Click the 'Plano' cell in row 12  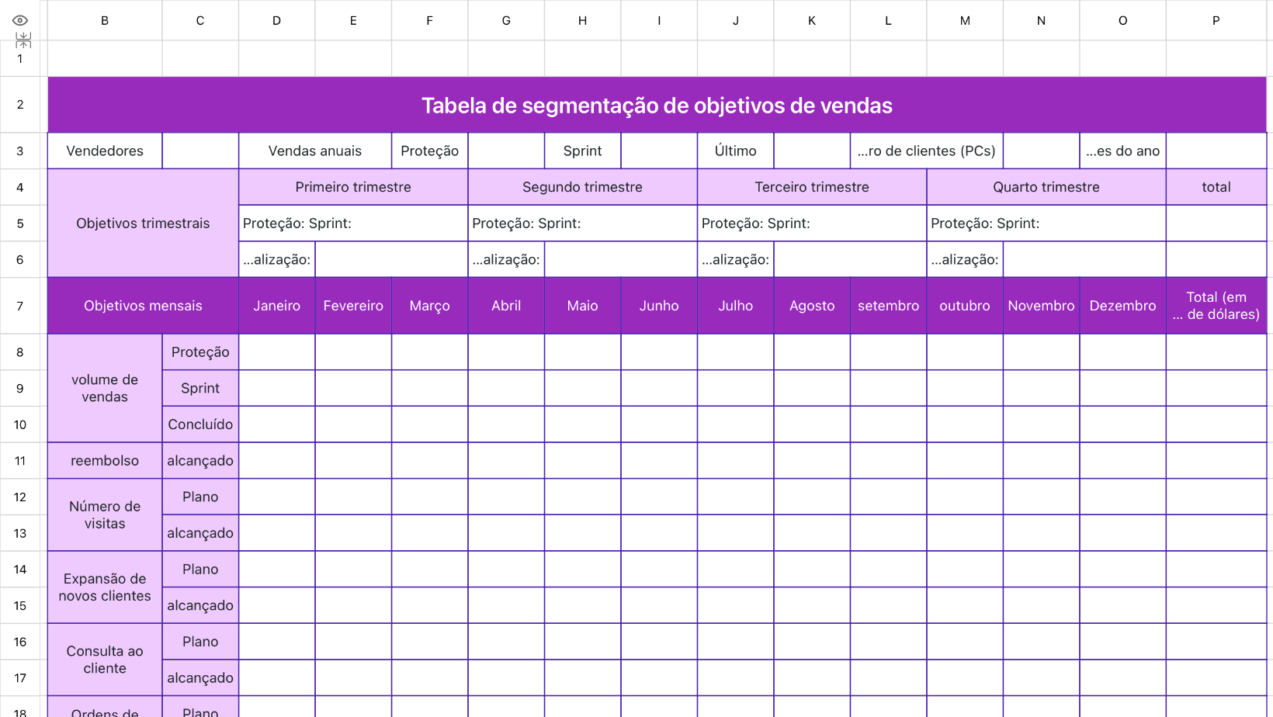[200, 497]
